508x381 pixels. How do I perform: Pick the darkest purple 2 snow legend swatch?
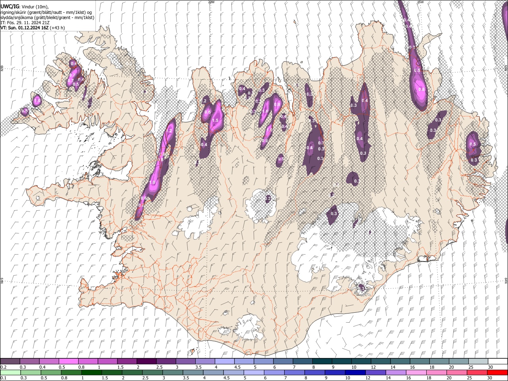coord(146,361)
